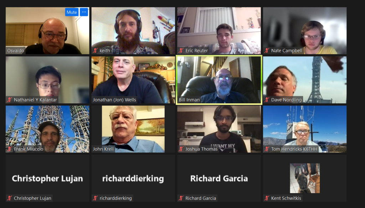Viewport: 365px width, 208px height.
Task: Click muted mic icon beside Christopher Lujan label
Action: (10, 198)
